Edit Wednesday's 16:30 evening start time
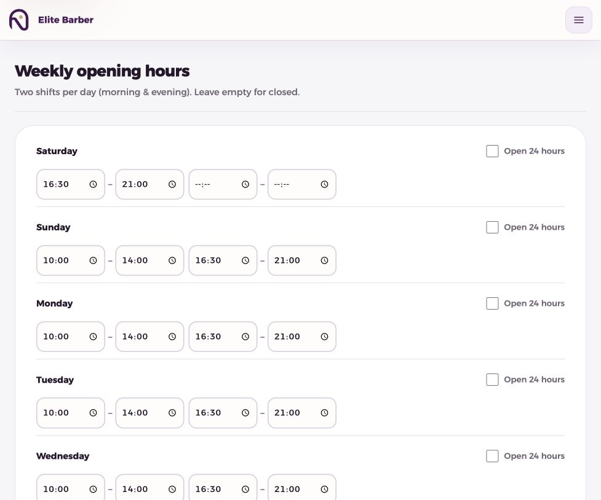 click(x=223, y=487)
